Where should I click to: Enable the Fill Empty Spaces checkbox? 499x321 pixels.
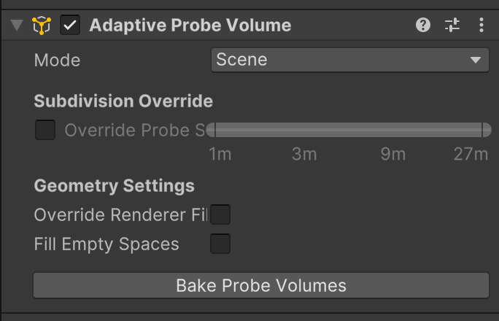click(x=220, y=244)
